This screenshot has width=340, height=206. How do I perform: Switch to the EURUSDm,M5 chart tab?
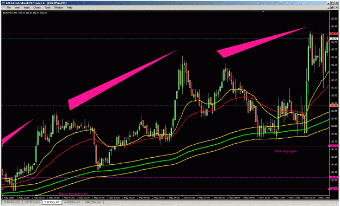pyautogui.click(x=12, y=202)
